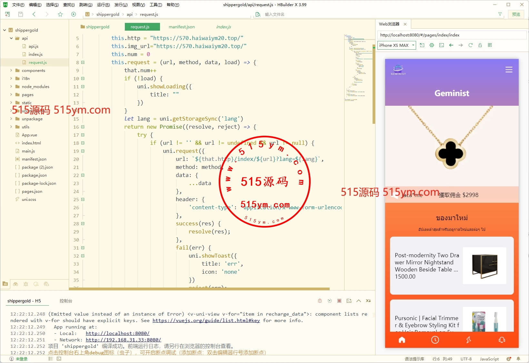Open browser preview settings gear
The height and width of the screenshot is (363, 529).
(x=432, y=45)
